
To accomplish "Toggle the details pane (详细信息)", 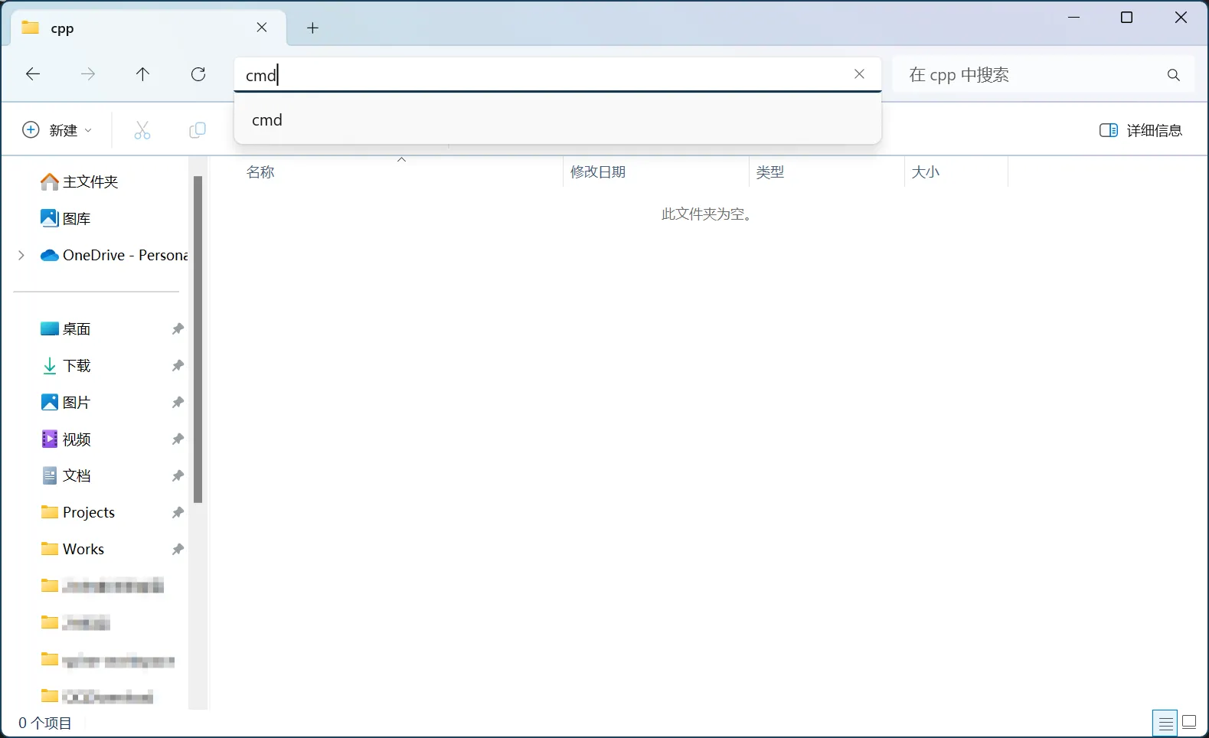I will point(1141,130).
